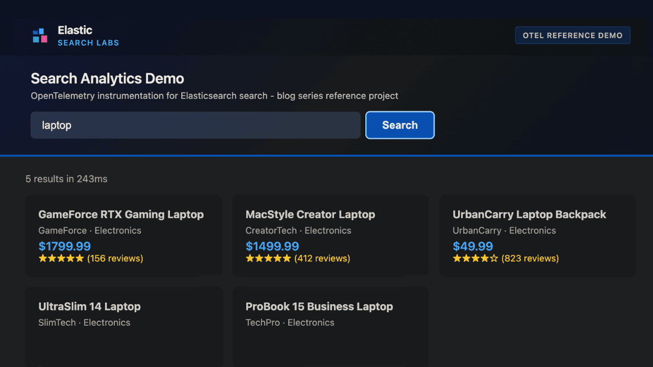
Task: Click the GameForce · Electronics label
Action: point(90,230)
